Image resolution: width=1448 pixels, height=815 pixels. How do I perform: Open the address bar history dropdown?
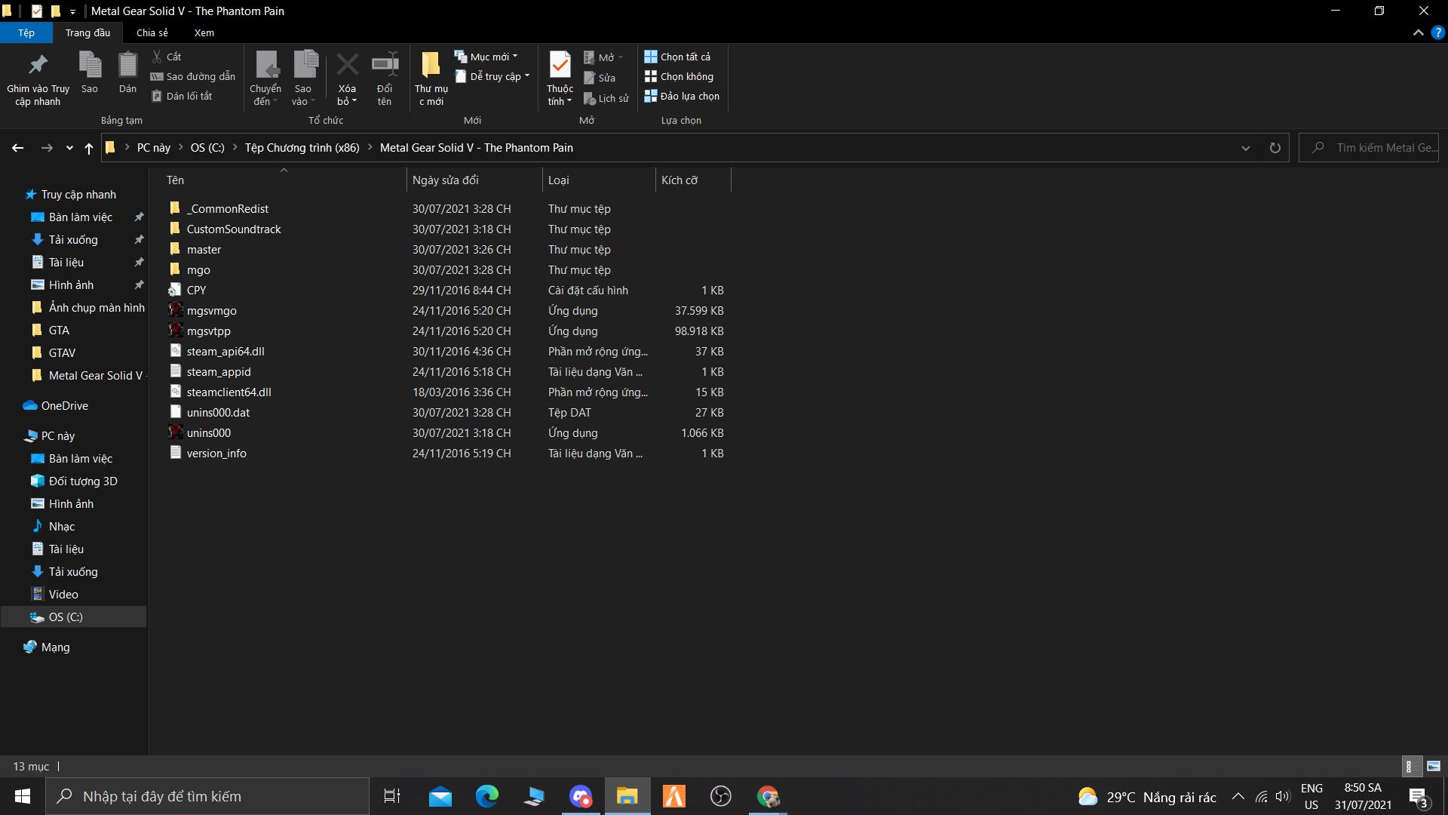pyautogui.click(x=1244, y=148)
